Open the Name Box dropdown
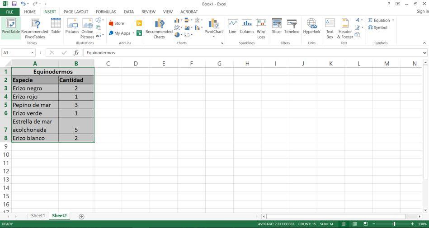This screenshot has width=429, height=228. (33, 52)
